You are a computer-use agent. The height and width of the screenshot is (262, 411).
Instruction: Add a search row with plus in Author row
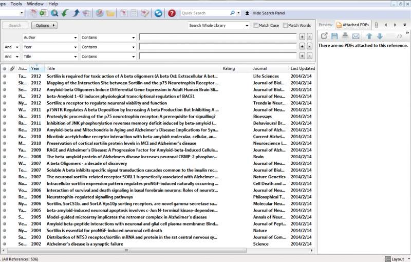pyautogui.click(x=302, y=37)
